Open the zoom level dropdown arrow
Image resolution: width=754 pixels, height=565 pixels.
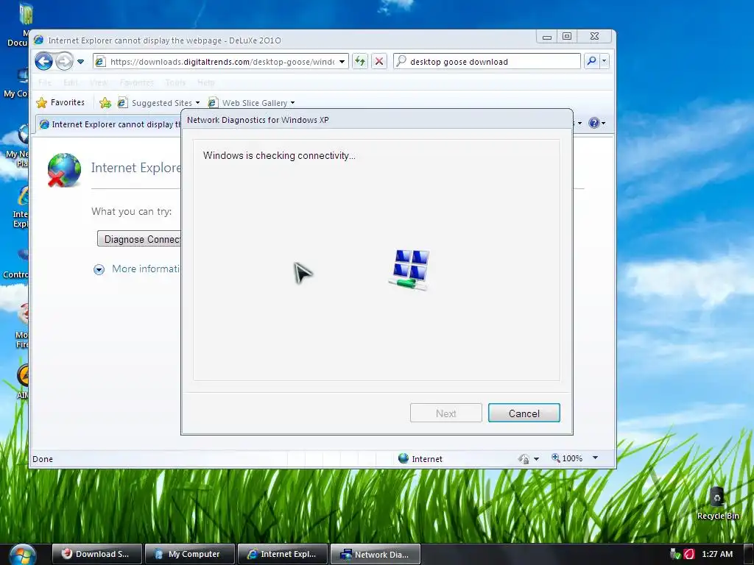595,458
